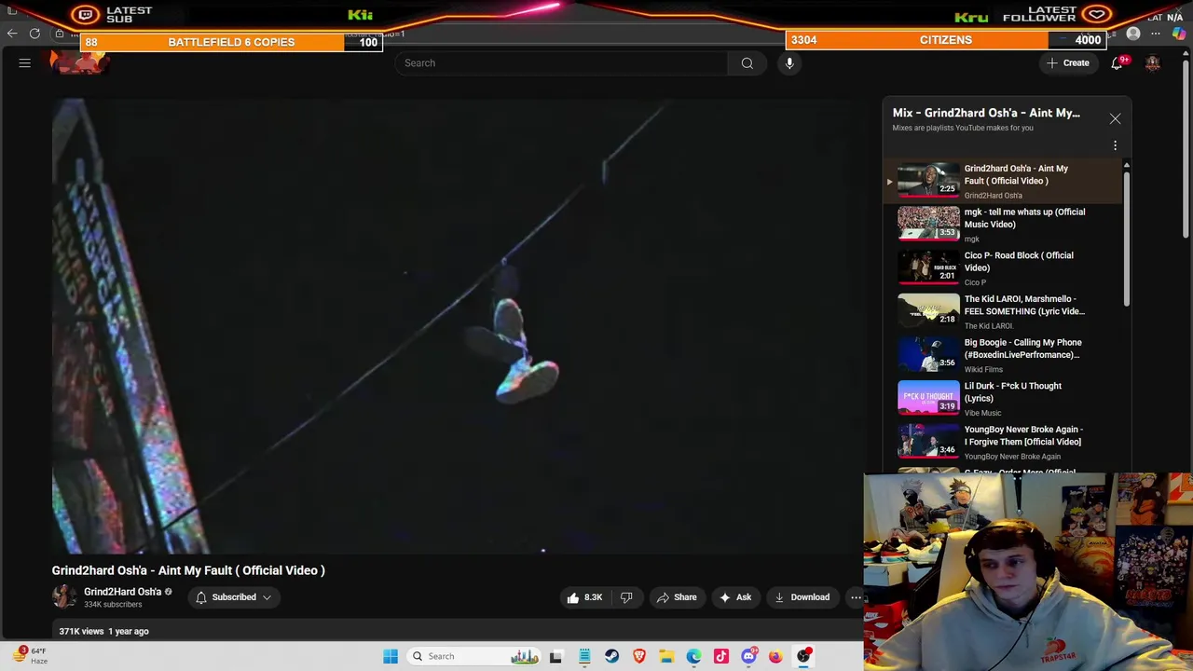The width and height of the screenshot is (1193, 671).
Task: Open Discord from the taskbar
Action: [748, 656]
